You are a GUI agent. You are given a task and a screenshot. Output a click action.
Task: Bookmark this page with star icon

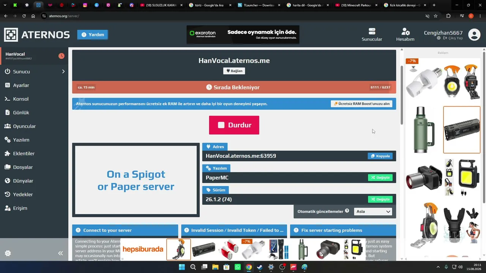pyautogui.click(x=436, y=16)
